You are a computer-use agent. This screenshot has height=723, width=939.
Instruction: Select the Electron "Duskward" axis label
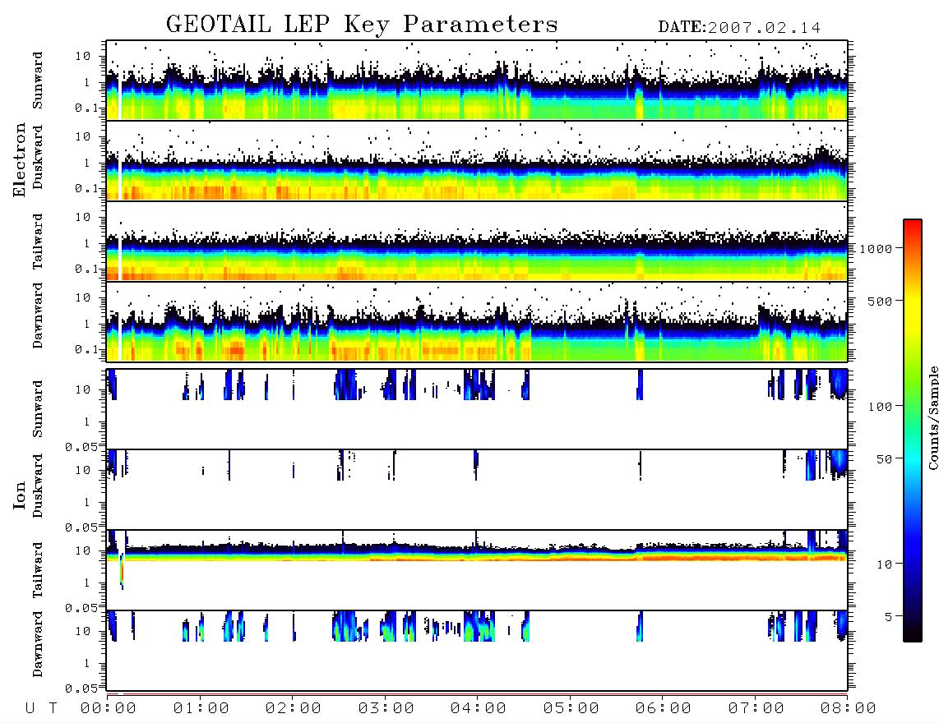coord(38,157)
